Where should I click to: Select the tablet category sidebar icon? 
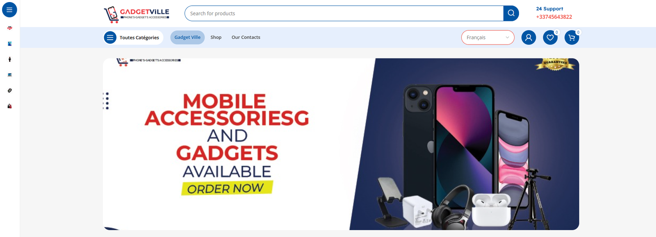(x=9, y=44)
